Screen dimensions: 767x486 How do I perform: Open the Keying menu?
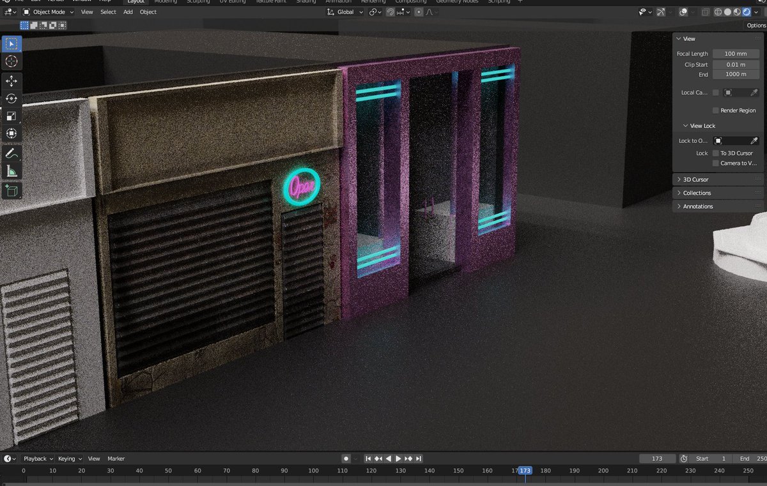(x=69, y=459)
